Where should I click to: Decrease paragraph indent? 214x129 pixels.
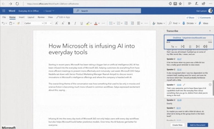pyautogui.click(x=126, y=23)
